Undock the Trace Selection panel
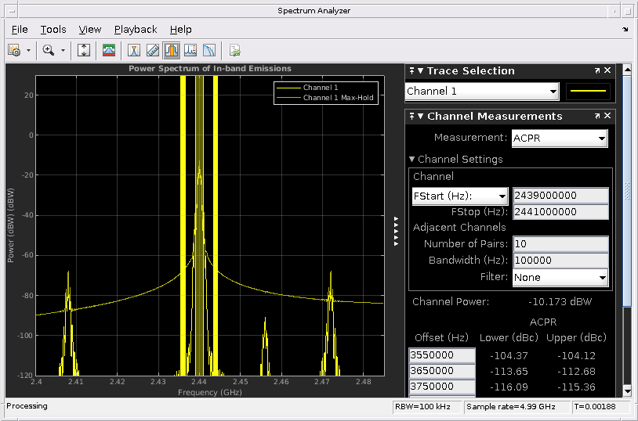This screenshot has width=638, height=421. (x=597, y=71)
